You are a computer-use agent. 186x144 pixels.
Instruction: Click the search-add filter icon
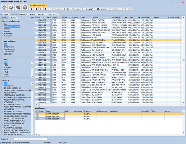pos(125,9)
